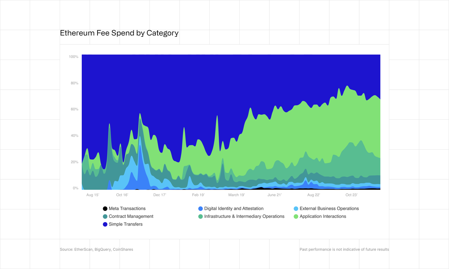This screenshot has width=449, height=269.
Task: Click the black Meta Transactions legend dot
Action: pyautogui.click(x=105, y=209)
